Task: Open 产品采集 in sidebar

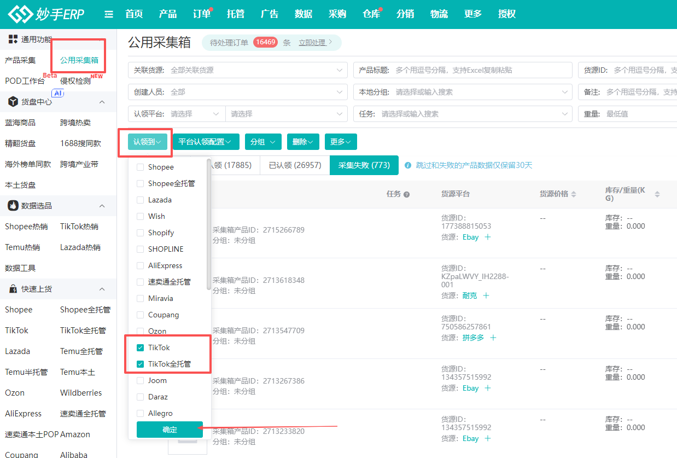Action: (20, 60)
